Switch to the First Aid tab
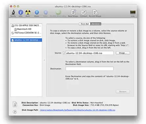Image resolution: width=146 pixels, height=124 pixels. pos(85,24)
